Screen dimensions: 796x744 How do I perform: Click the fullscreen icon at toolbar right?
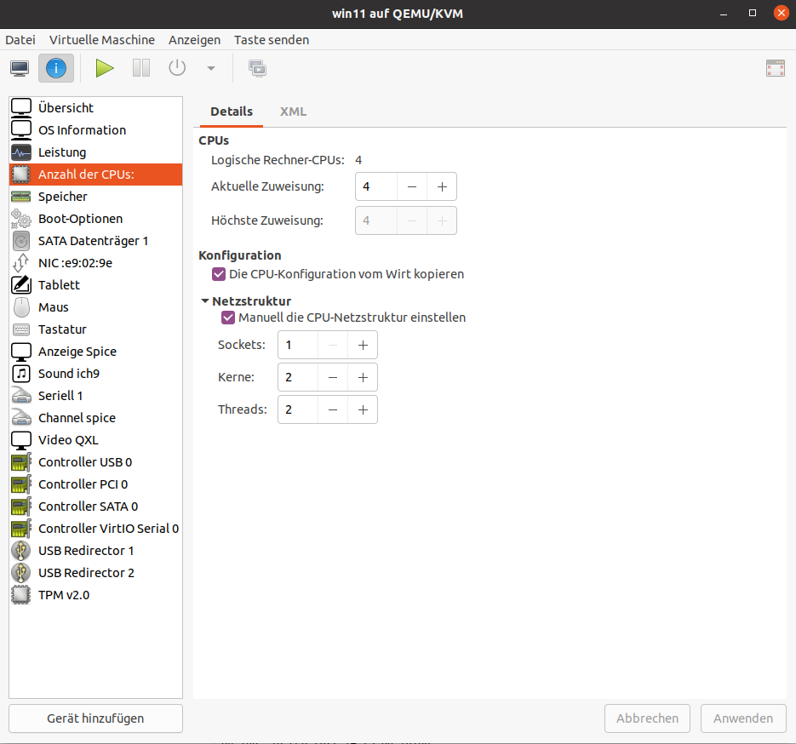click(x=775, y=69)
